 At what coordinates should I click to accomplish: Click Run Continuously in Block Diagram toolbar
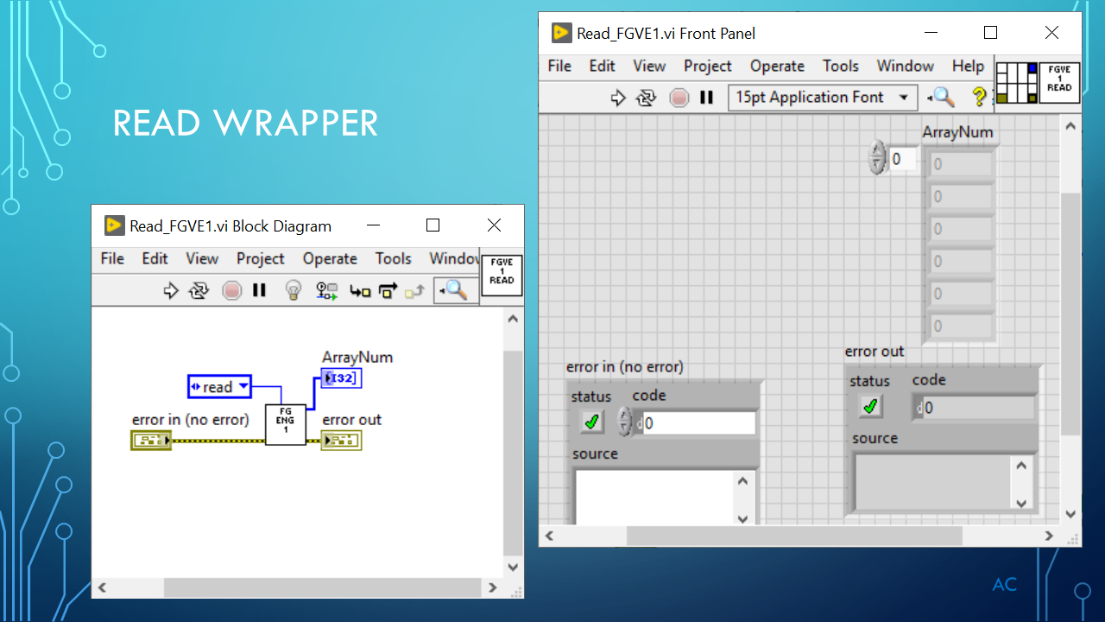pyautogui.click(x=199, y=291)
